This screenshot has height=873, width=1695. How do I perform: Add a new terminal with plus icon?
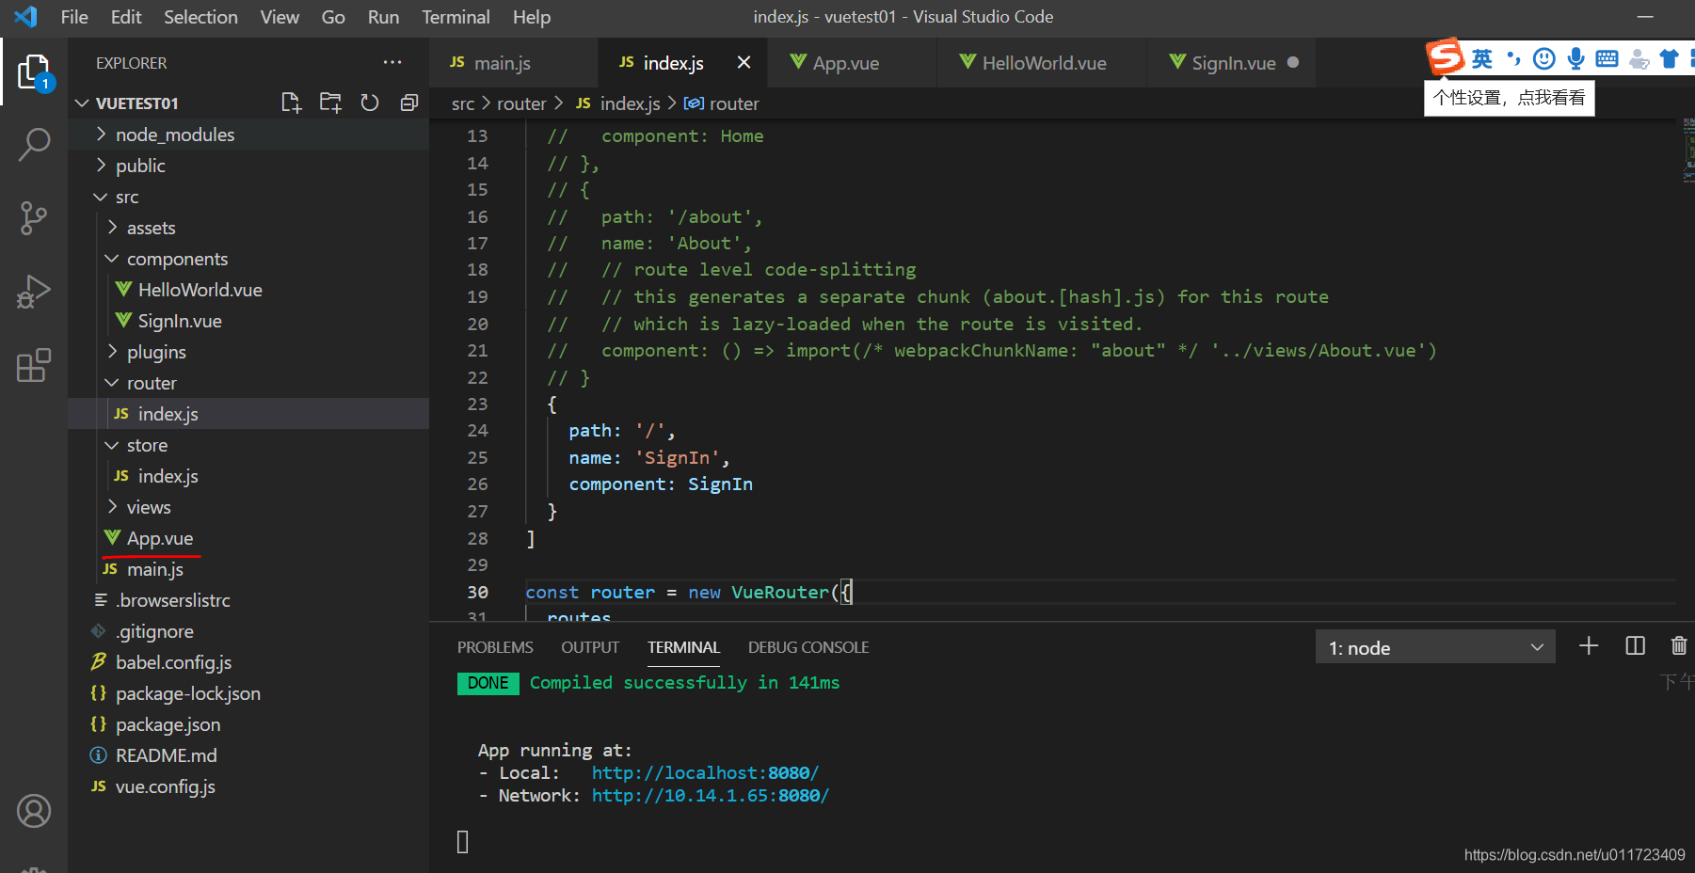pyautogui.click(x=1589, y=646)
